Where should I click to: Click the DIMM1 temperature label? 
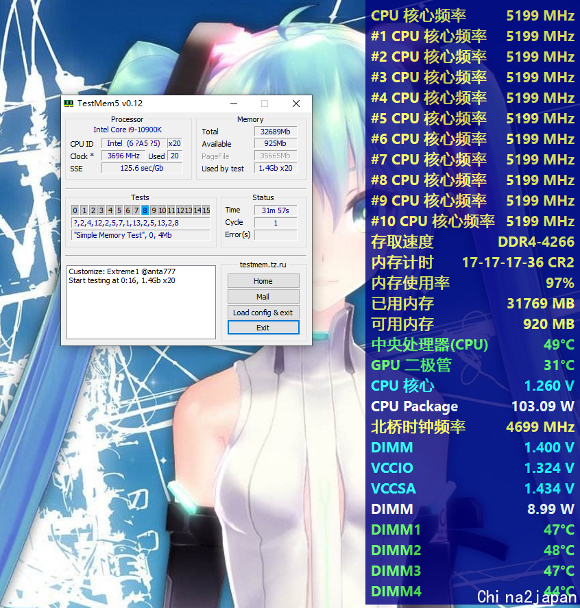396,530
